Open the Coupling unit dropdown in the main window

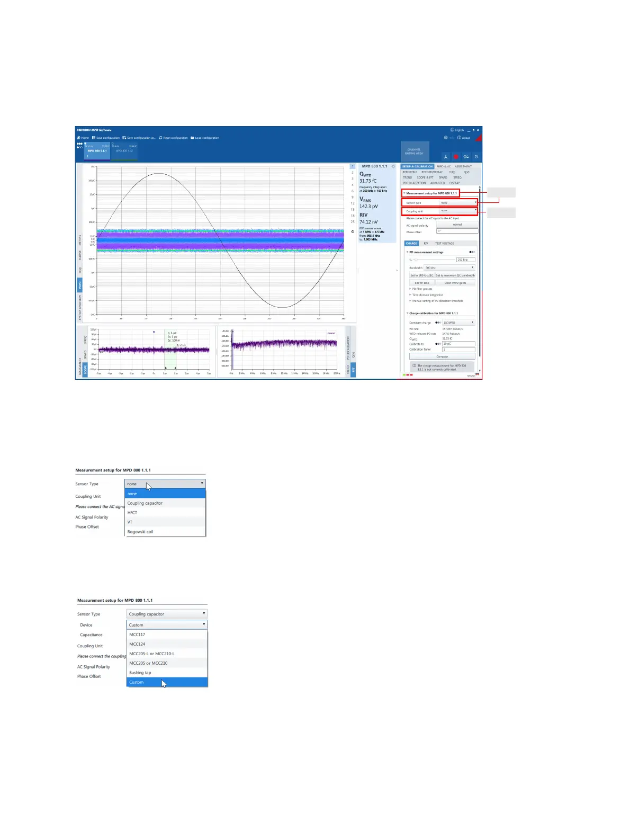(458, 211)
